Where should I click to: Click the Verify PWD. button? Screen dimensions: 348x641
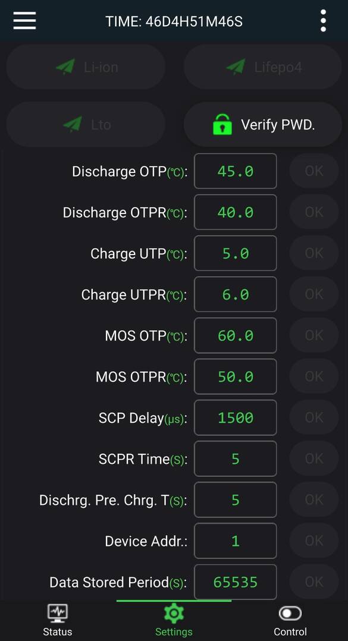(262, 124)
